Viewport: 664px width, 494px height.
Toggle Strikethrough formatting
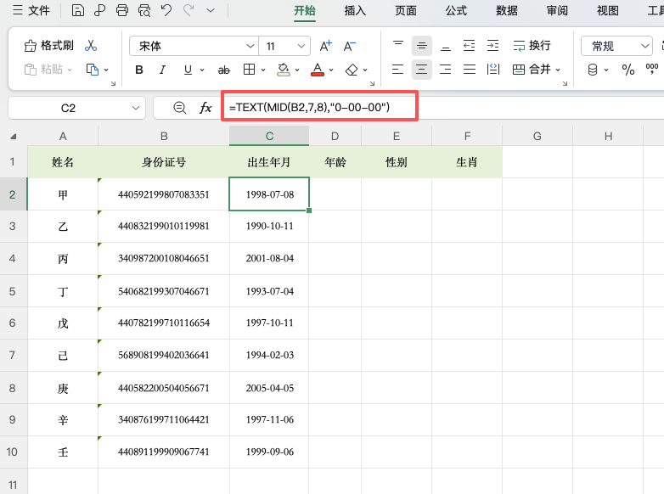pos(224,70)
